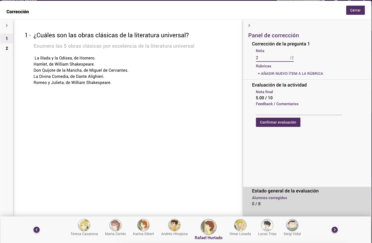
Task: Click the 'Corrección de la pregunta 1' heading
Action: pyautogui.click(x=281, y=44)
